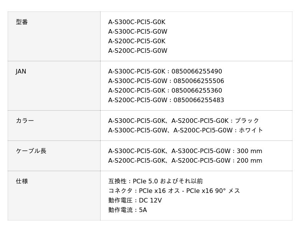This screenshot has height=232, width=307.
Task: Click the ホワイト color description line
Action: [x=186, y=131]
